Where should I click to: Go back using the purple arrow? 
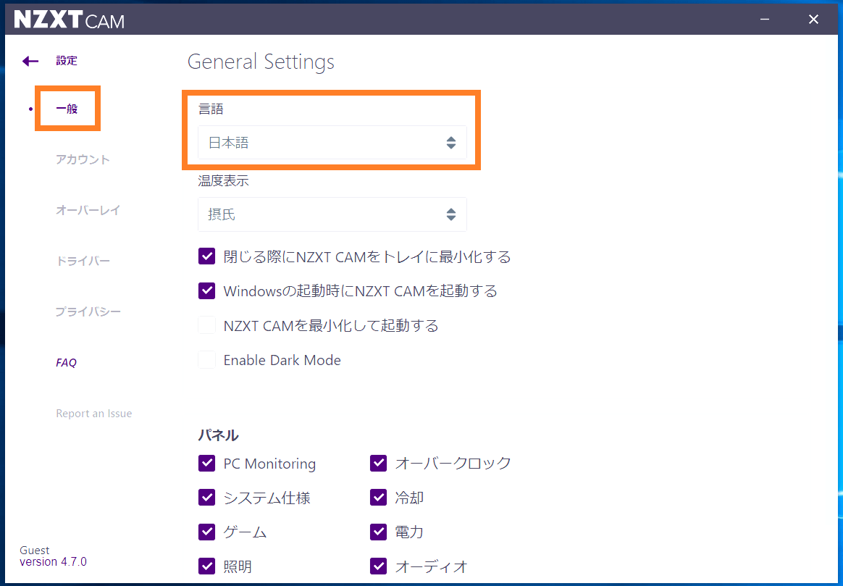(x=30, y=62)
